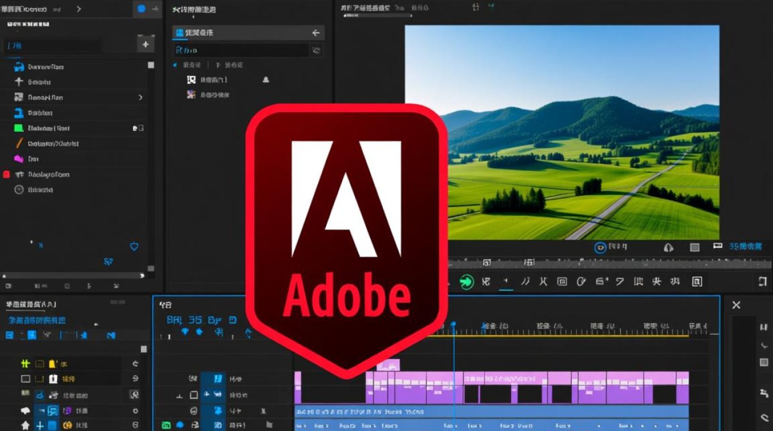Toggle the square checkbox in the timeline track header
The width and height of the screenshot is (773, 431).
[x=194, y=395]
